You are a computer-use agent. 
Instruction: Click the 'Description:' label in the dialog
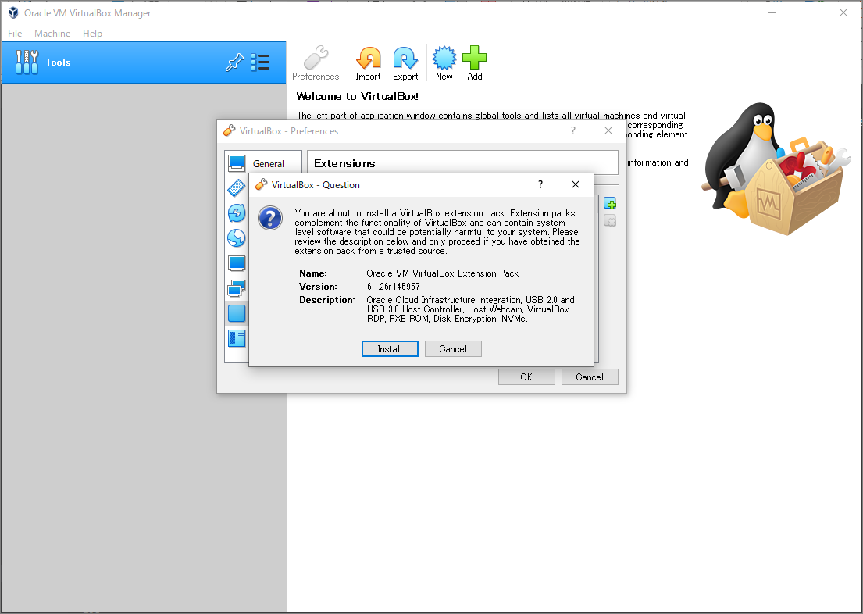[x=327, y=299]
